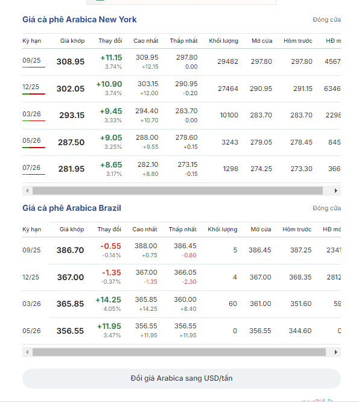Click the New York table horizontal scrollbar thumb
This screenshot has height=403, width=359.
177,191
